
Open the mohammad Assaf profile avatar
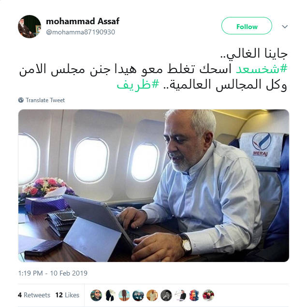pos(29,27)
